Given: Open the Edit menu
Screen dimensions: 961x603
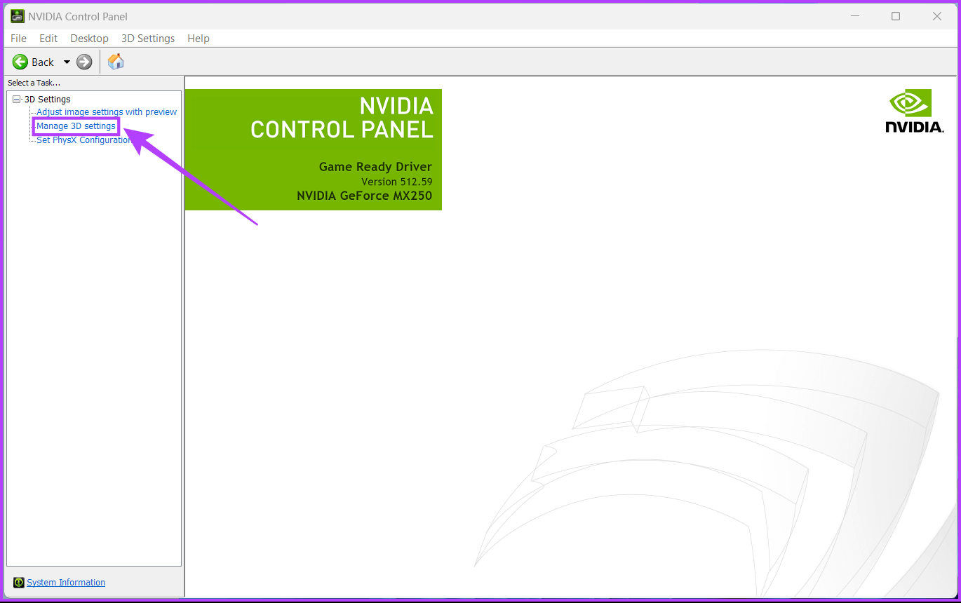Looking at the screenshot, I should pos(48,39).
